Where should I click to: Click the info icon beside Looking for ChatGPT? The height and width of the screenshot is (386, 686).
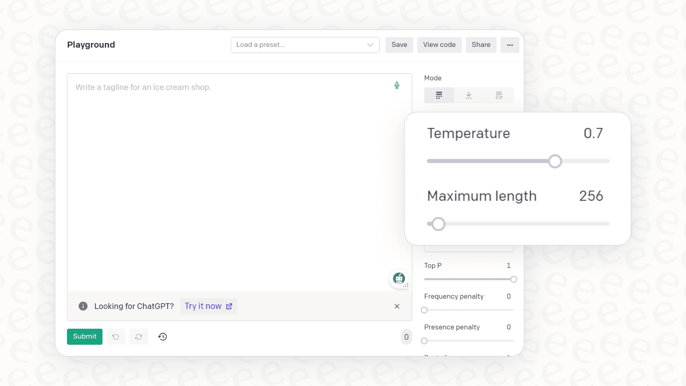[83, 306]
